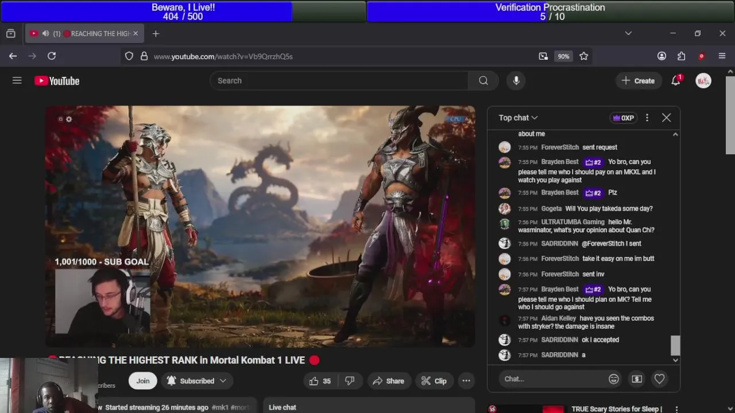This screenshot has width=735, height=413.
Task: Toggle picture-in-picture icon in address bar
Action: [x=543, y=56]
